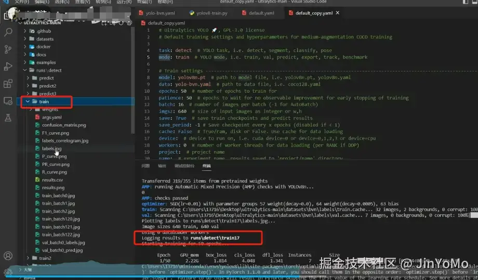478x280 pixels.
Task: Click the args.yaml file icon
Action: pyautogui.click(x=37, y=117)
